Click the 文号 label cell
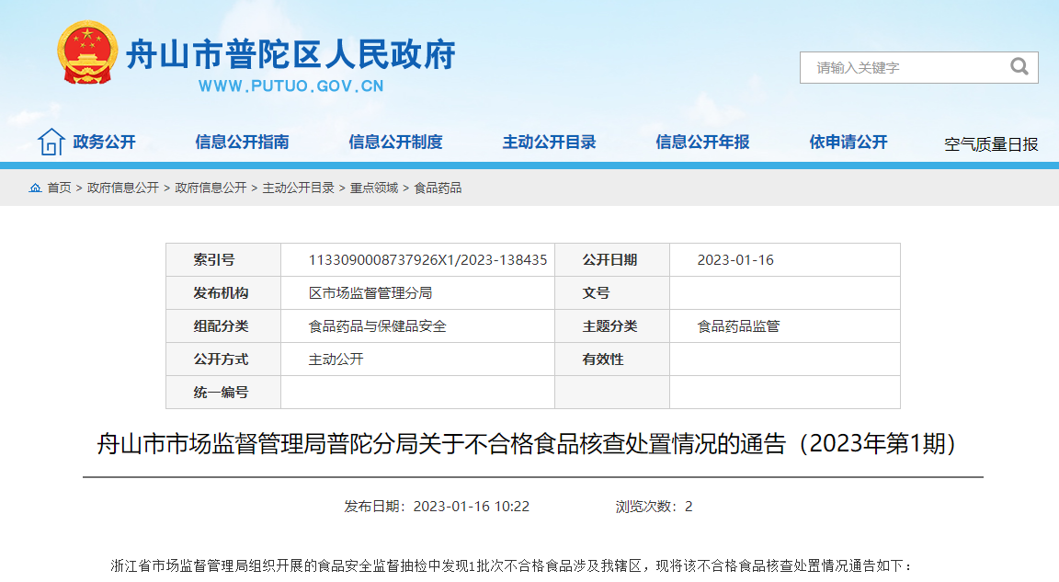 612,293
